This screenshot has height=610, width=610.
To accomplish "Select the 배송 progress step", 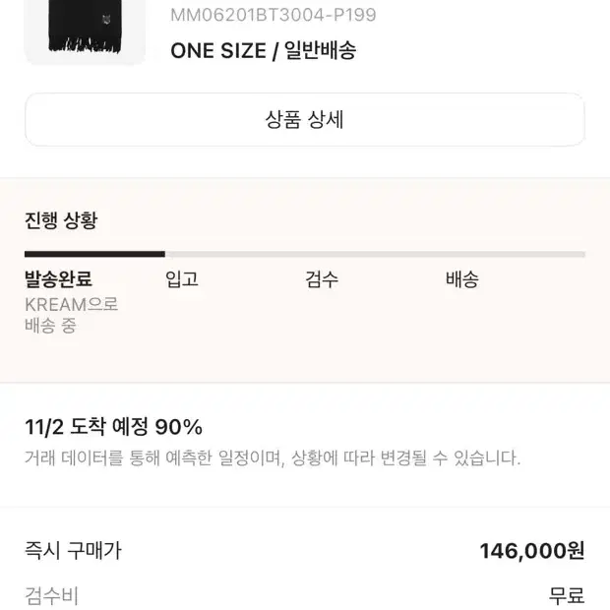I will [x=461, y=279].
